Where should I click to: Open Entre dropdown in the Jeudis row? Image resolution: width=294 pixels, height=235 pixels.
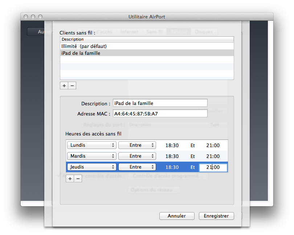click(137, 167)
